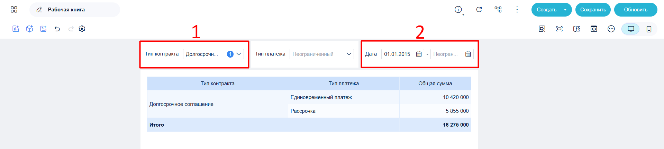Image resolution: width=664 pixels, height=149 pixels.
Task: Open the three vertical dots menu
Action: click(x=517, y=10)
